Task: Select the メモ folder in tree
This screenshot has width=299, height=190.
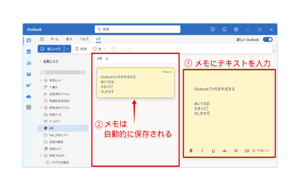Action: click(x=63, y=128)
